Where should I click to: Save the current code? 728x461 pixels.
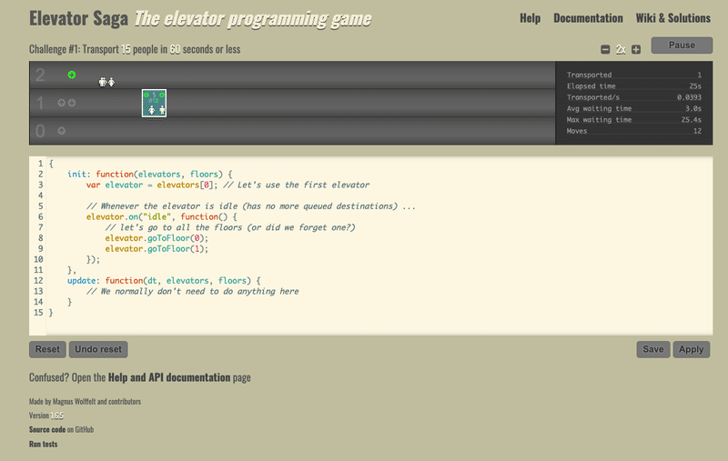652,349
